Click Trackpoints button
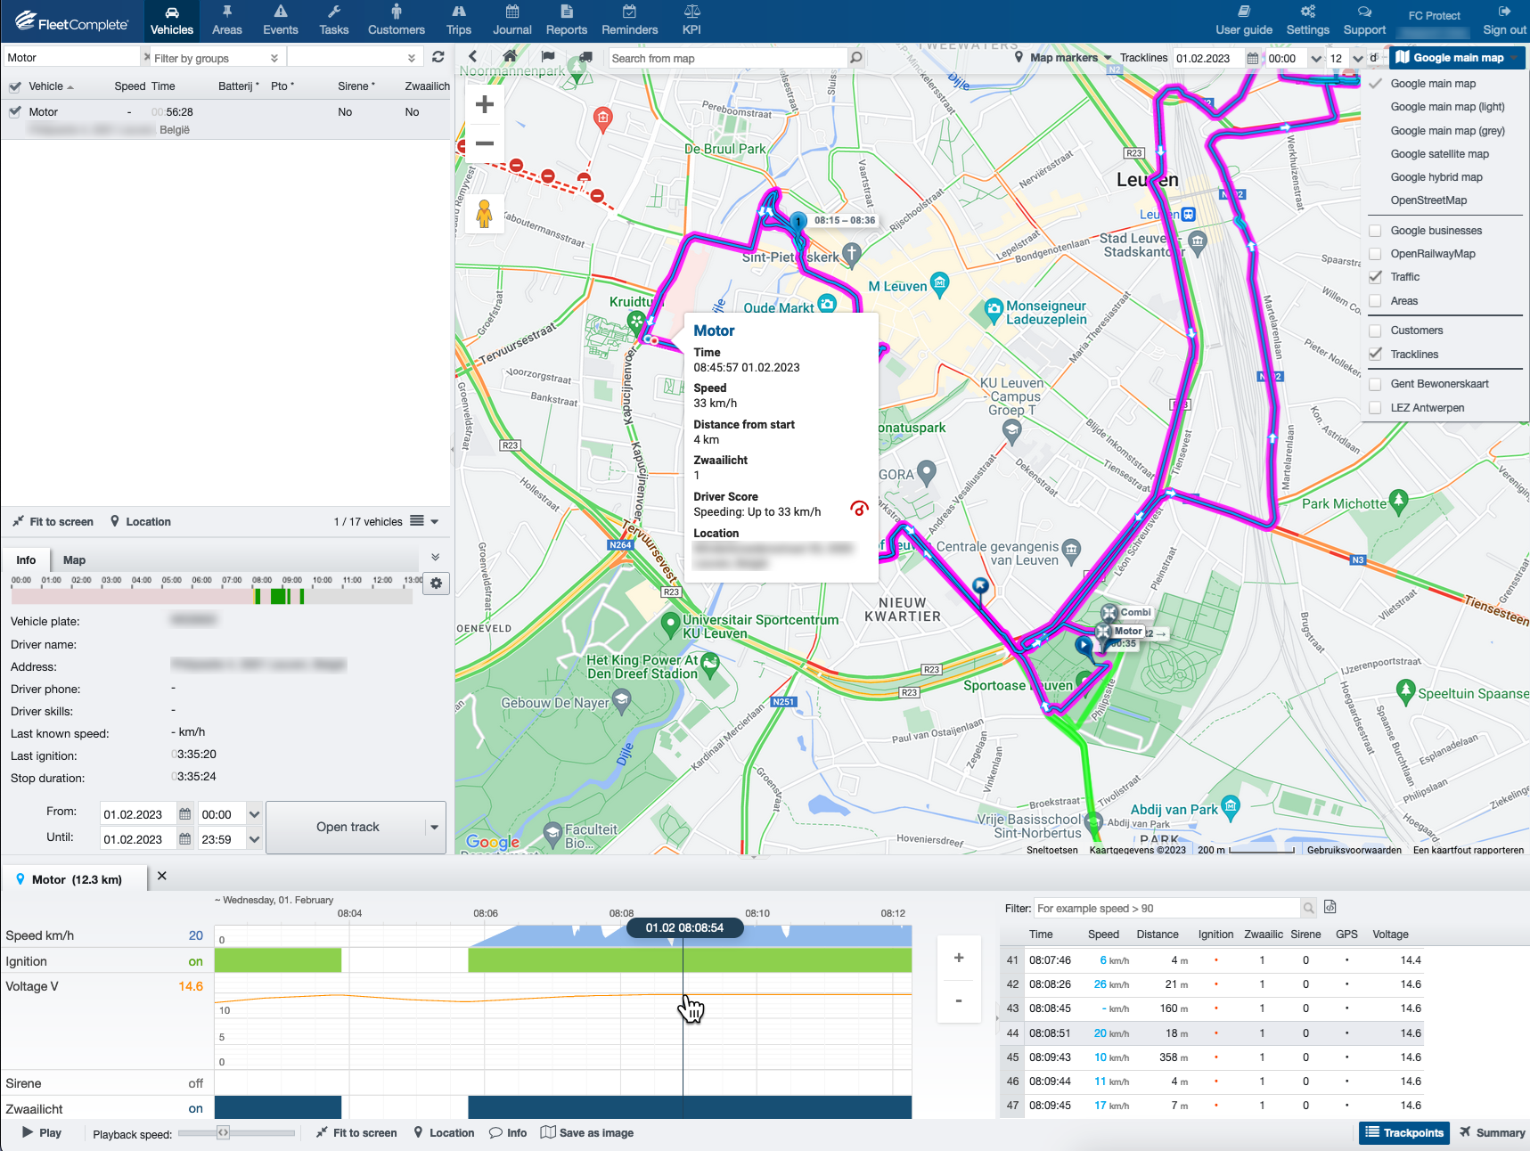Image resolution: width=1530 pixels, height=1151 pixels. [x=1404, y=1133]
